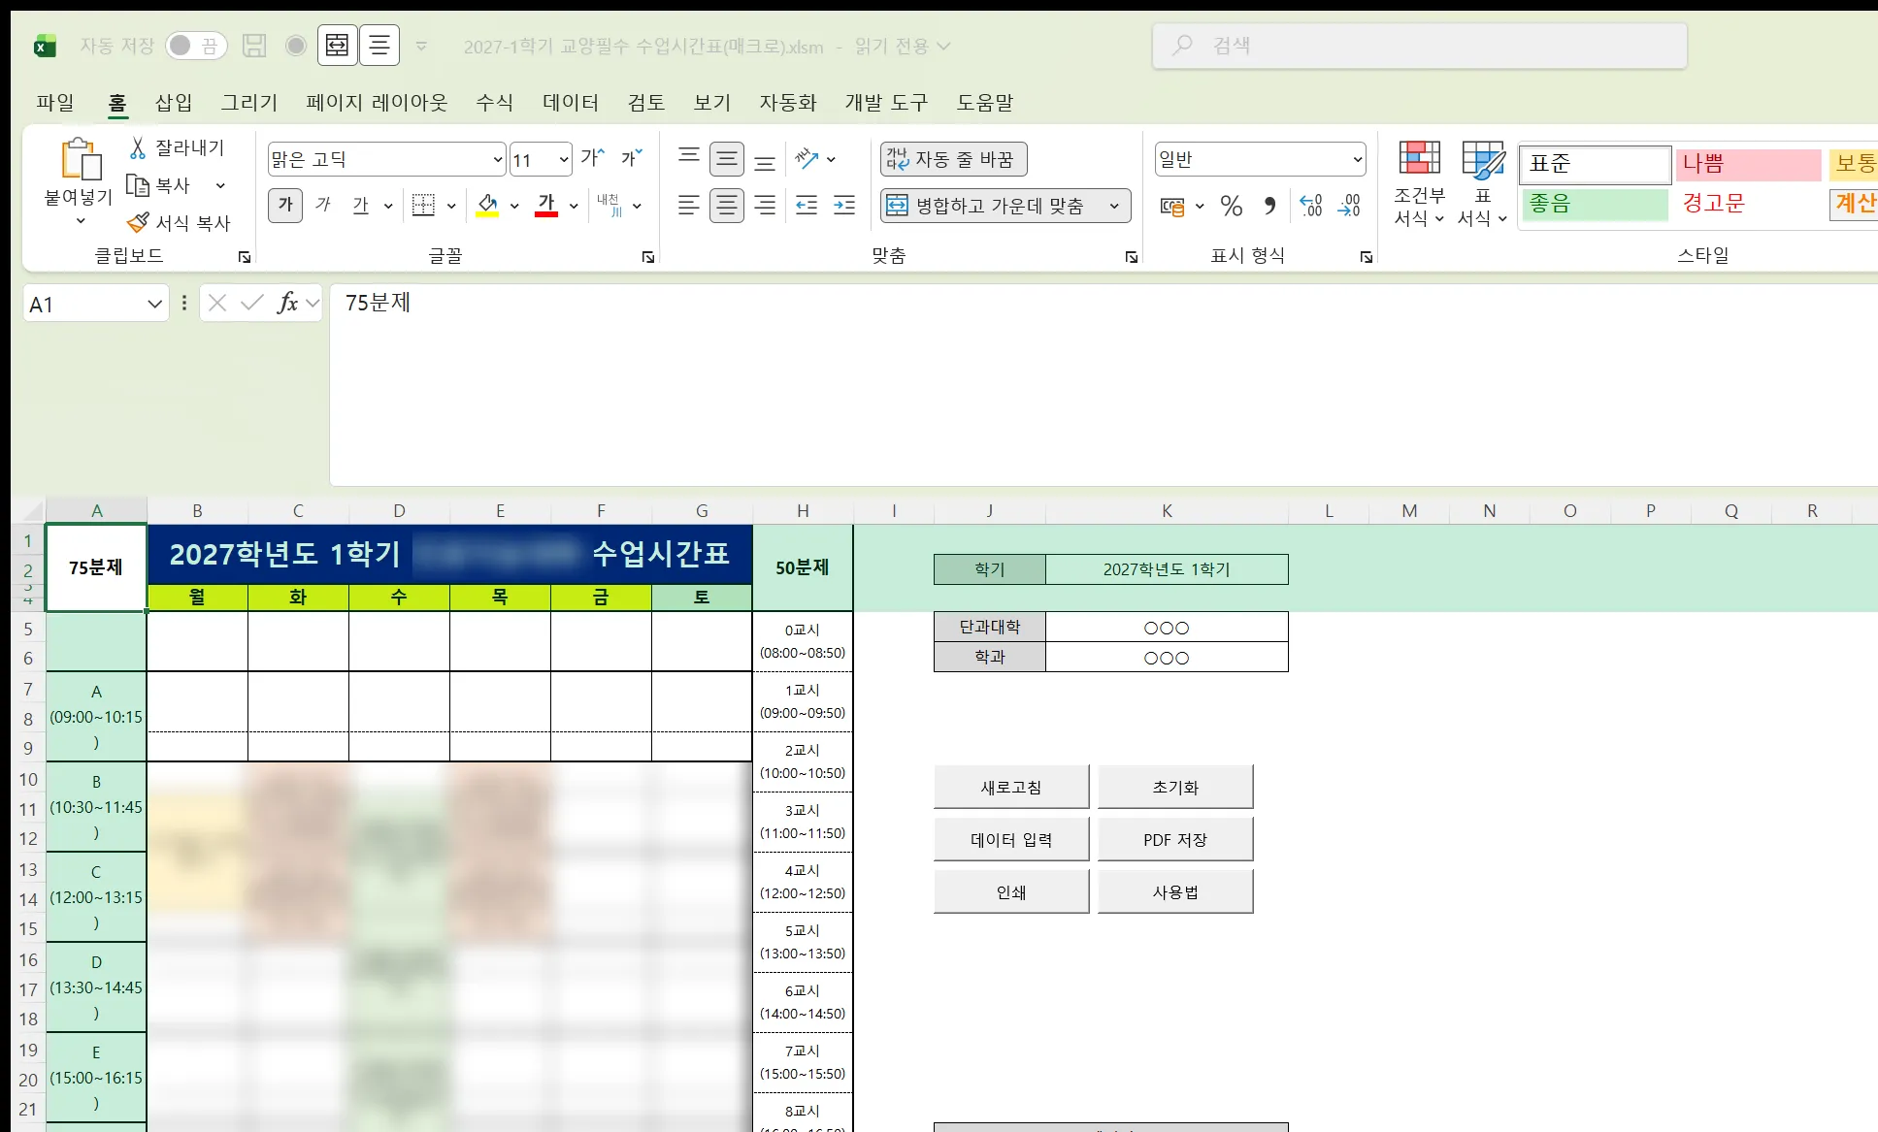Screen dimensions: 1878x1132
Task: Toggle center horizontal alignment
Action: click(x=726, y=205)
